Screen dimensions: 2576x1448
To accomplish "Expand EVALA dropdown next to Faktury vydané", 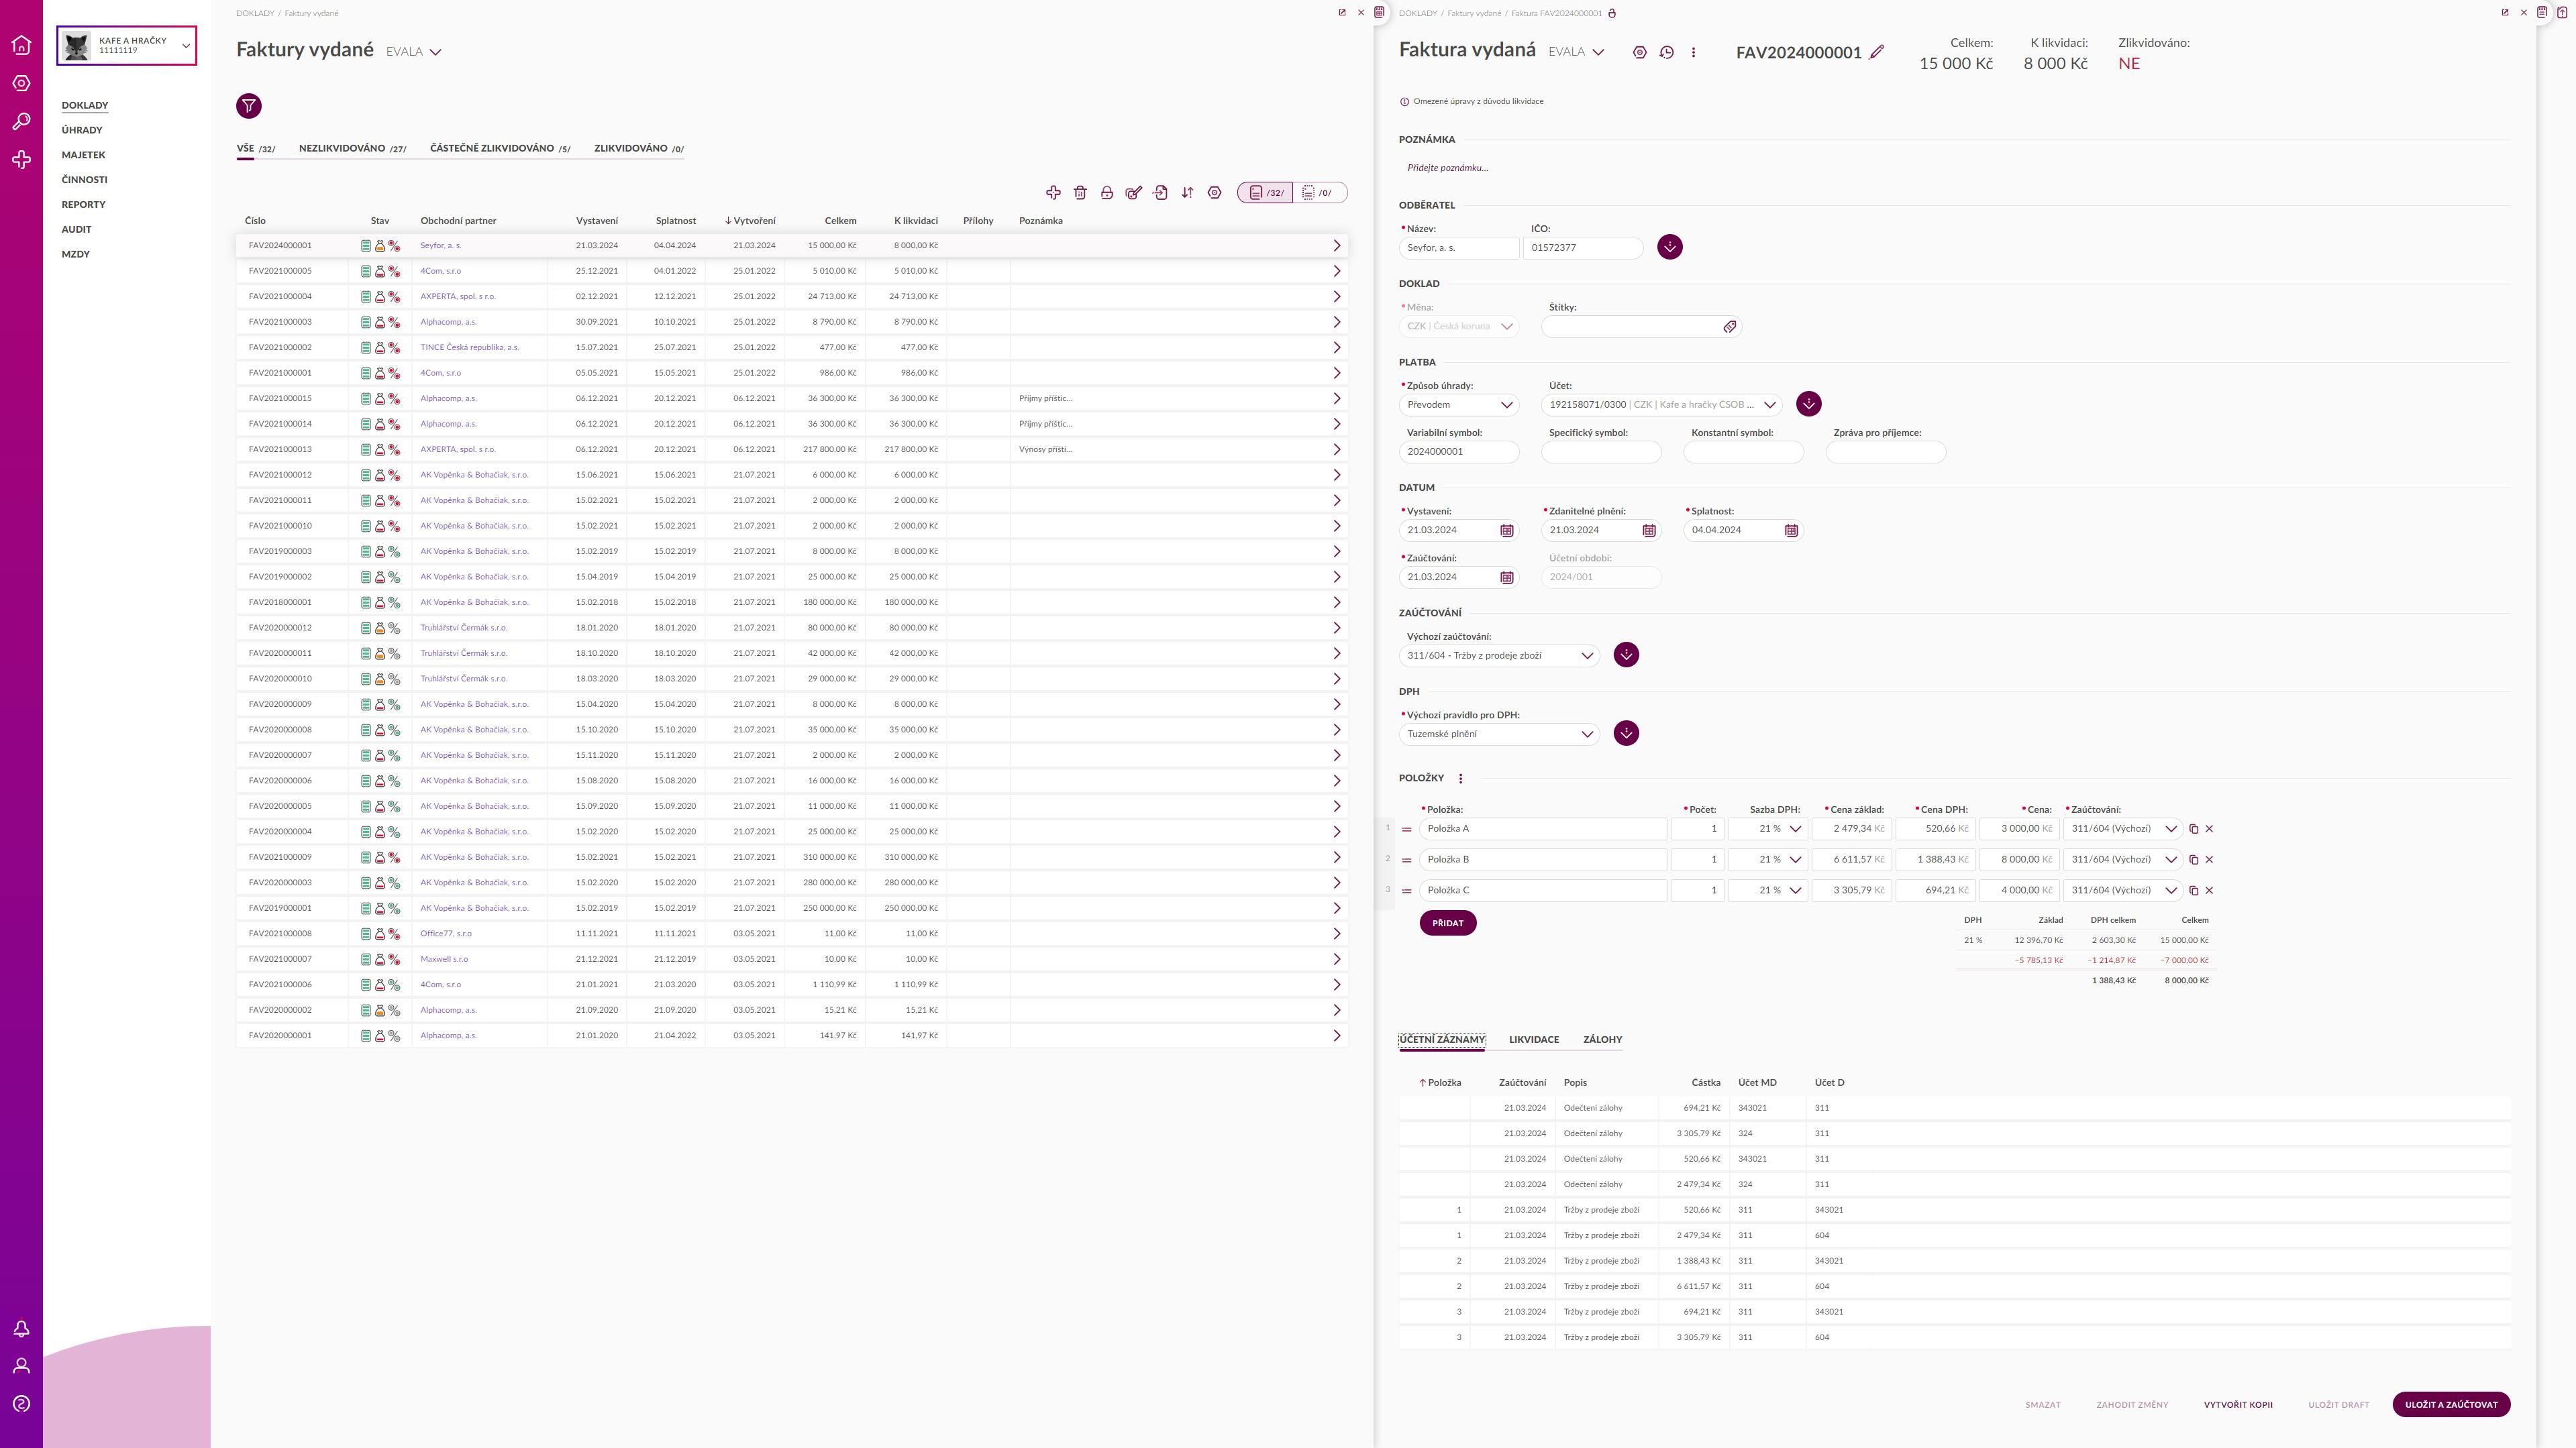I will coord(414,52).
